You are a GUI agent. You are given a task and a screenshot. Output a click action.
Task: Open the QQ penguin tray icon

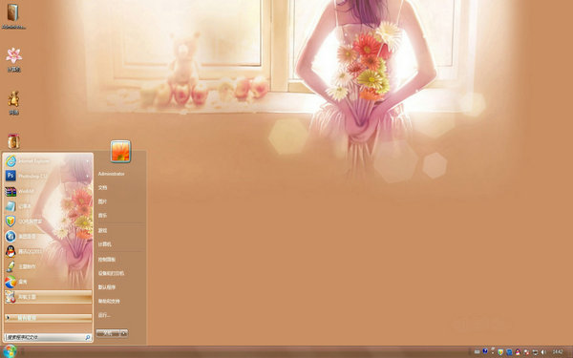[518, 352]
